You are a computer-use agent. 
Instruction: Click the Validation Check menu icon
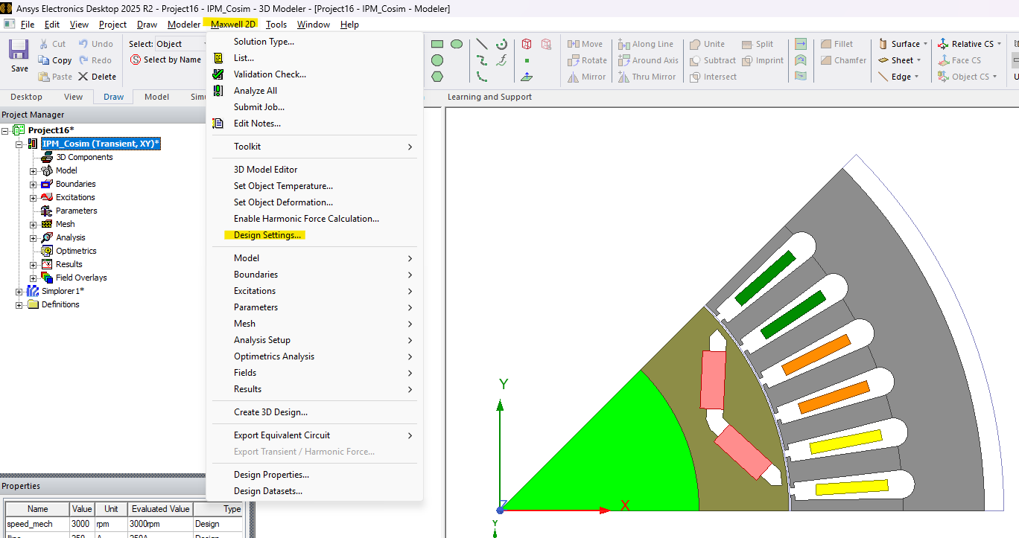tap(218, 74)
